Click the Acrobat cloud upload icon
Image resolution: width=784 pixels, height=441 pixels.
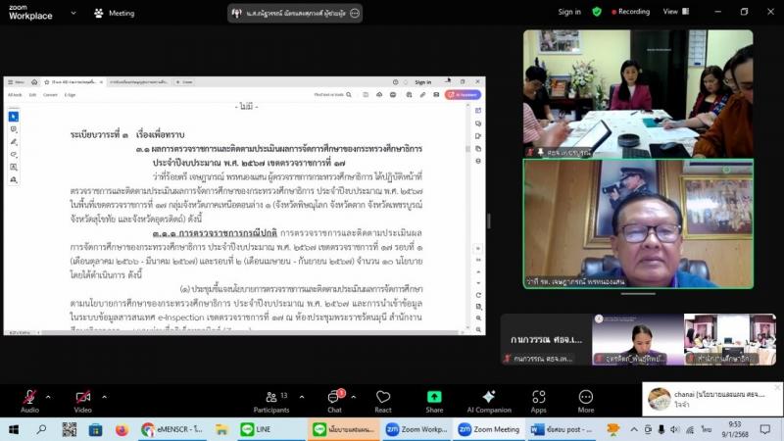point(379,94)
